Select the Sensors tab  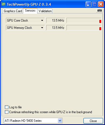click(30, 11)
